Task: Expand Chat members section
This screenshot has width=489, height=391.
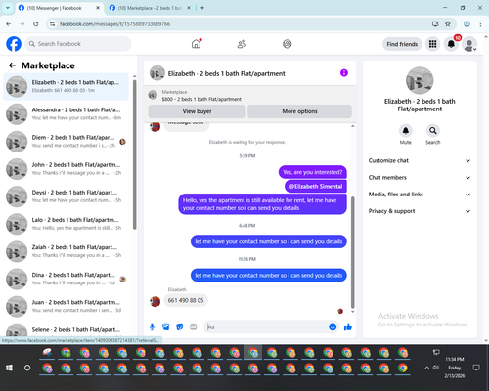Action: pos(420,178)
